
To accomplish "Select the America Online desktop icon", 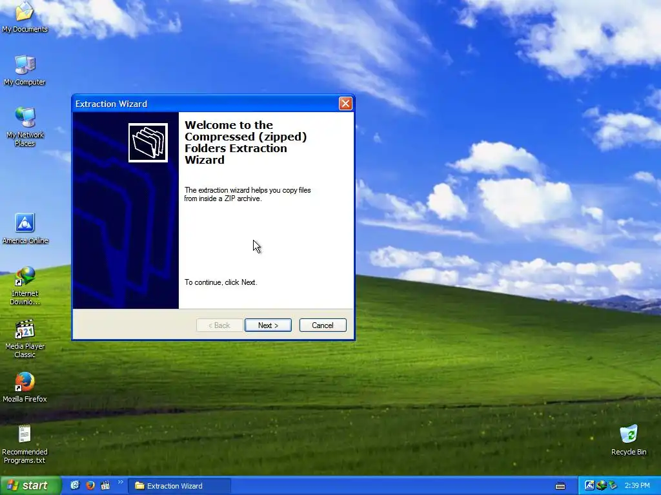I will [25, 229].
